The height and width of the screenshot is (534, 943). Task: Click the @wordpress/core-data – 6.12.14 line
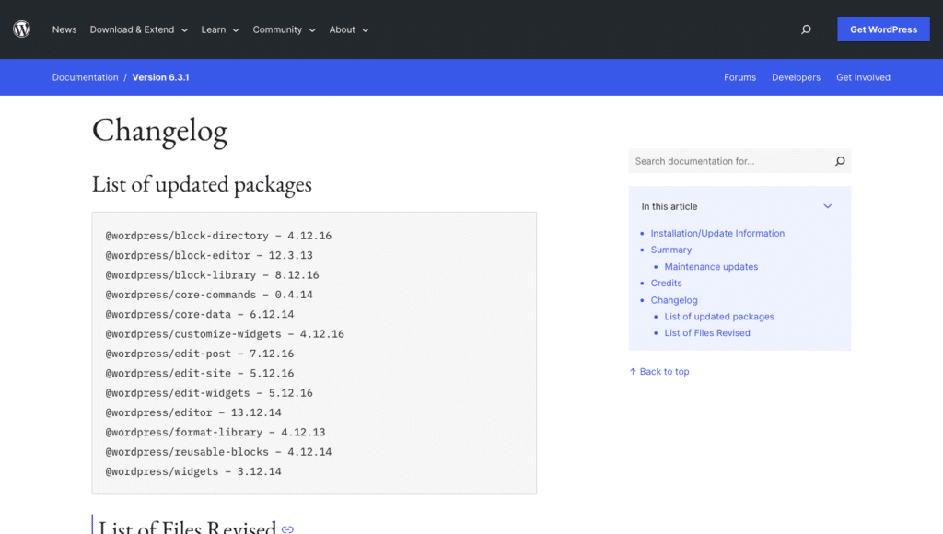point(200,315)
